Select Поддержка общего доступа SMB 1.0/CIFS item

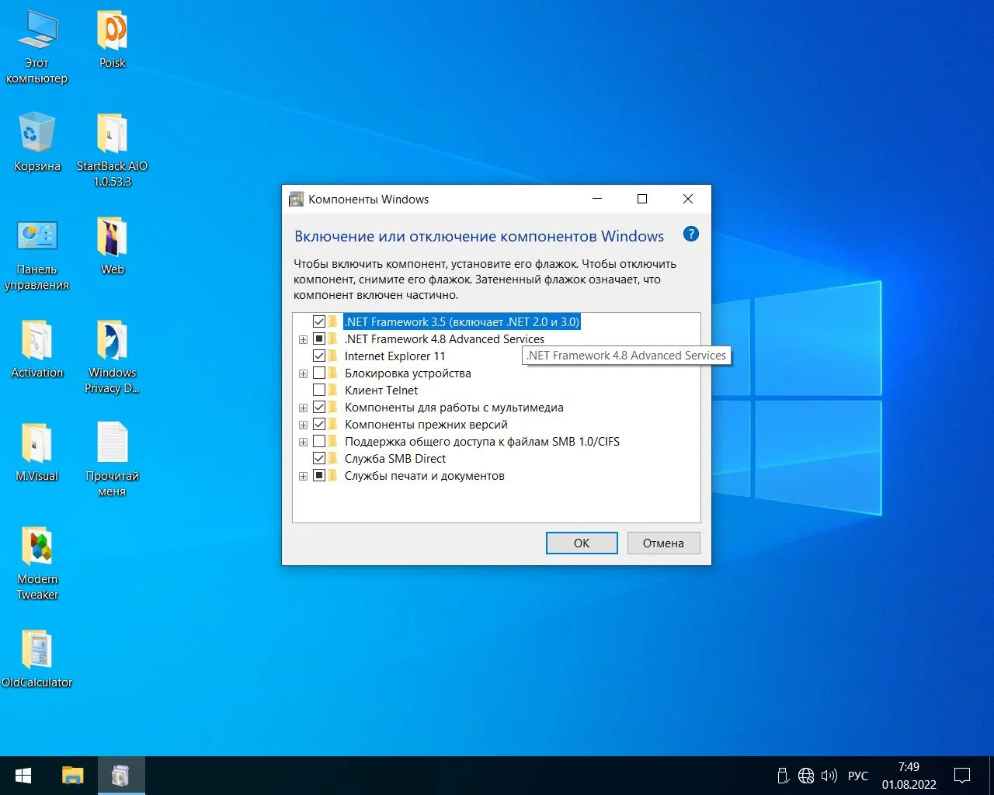pos(481,442)
